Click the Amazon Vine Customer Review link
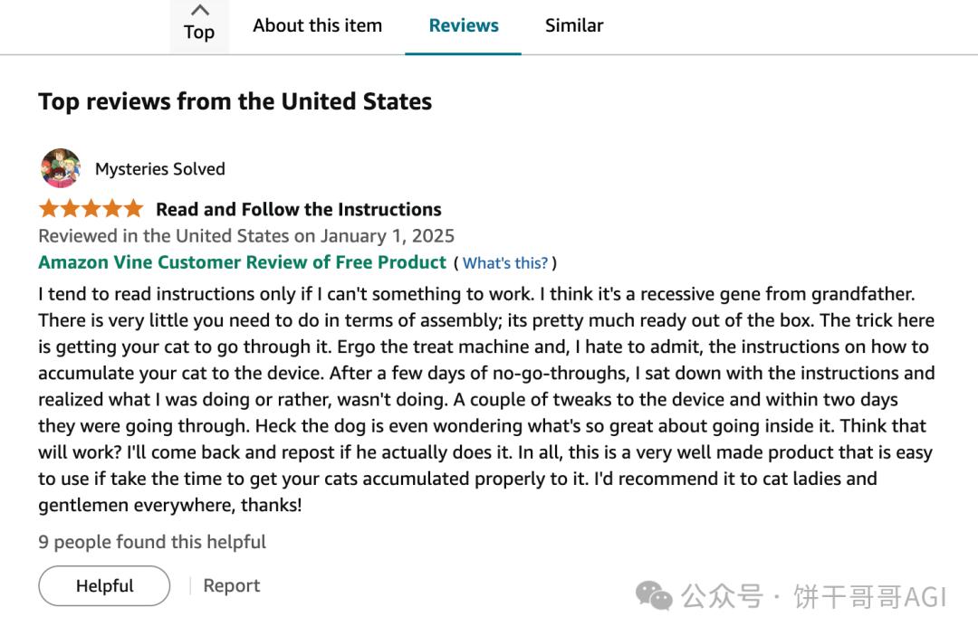This screenshot has height=636, width=978. [x=239, y=262]
